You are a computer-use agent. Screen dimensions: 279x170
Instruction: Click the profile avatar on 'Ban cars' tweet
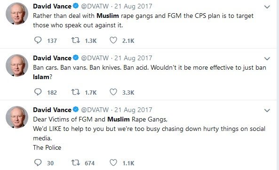click(x=17, y=65)
